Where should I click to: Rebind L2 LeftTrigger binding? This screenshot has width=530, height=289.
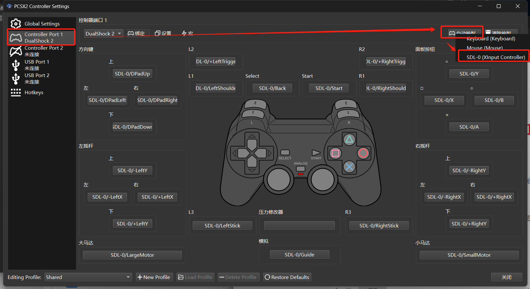click(x=216, y=61)
